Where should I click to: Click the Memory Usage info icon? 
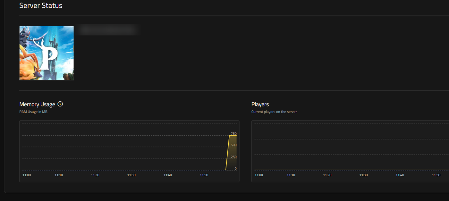pos(60,104)
